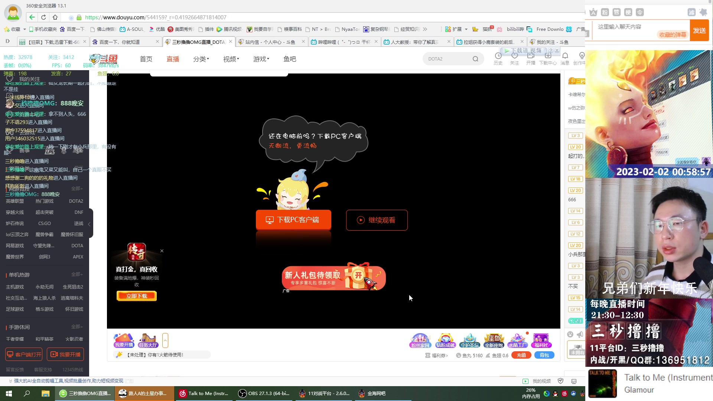This screenshot has height=401, width=713.
Task: Open the 任务大厅 icon
Action: (148, 340)
